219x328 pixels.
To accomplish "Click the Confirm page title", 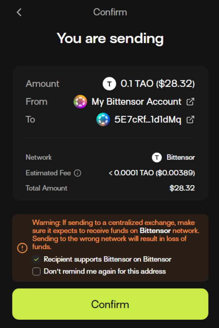I will pos(110,12).
